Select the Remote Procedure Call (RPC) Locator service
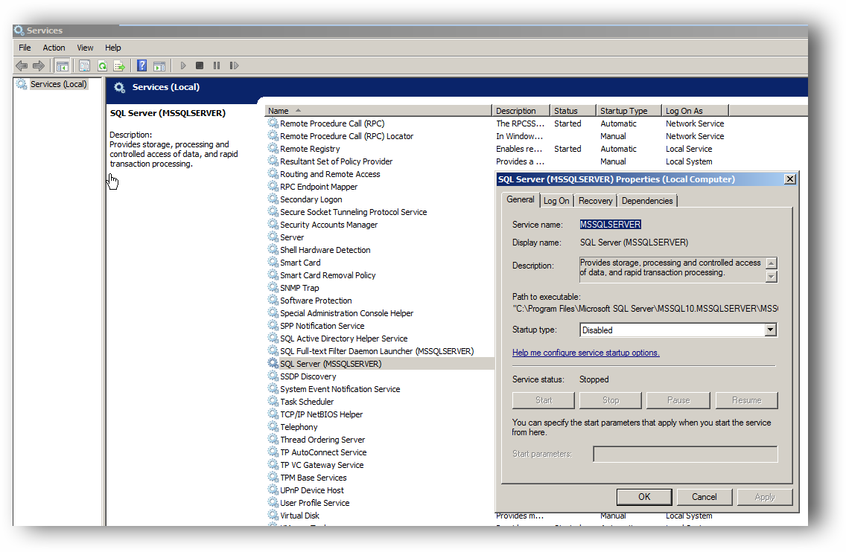The image size is (846, 552). coord(346,136)
